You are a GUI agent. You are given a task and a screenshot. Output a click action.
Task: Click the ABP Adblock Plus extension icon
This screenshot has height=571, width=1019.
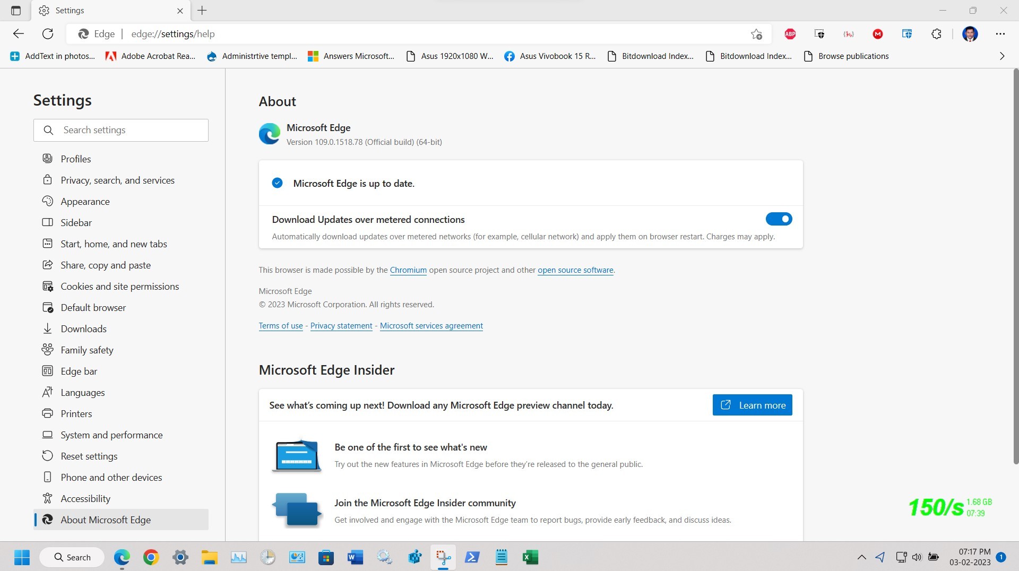(x=790, y=34)
